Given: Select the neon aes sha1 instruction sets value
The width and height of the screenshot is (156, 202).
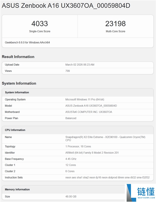Looking at the screenshot, I should pyautogui.click(x=107, y=177).
